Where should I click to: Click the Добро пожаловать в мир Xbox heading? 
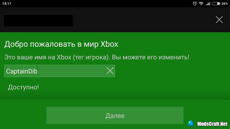[61, 44]
